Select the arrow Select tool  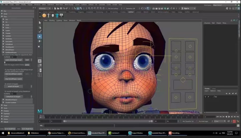(40, 23)
